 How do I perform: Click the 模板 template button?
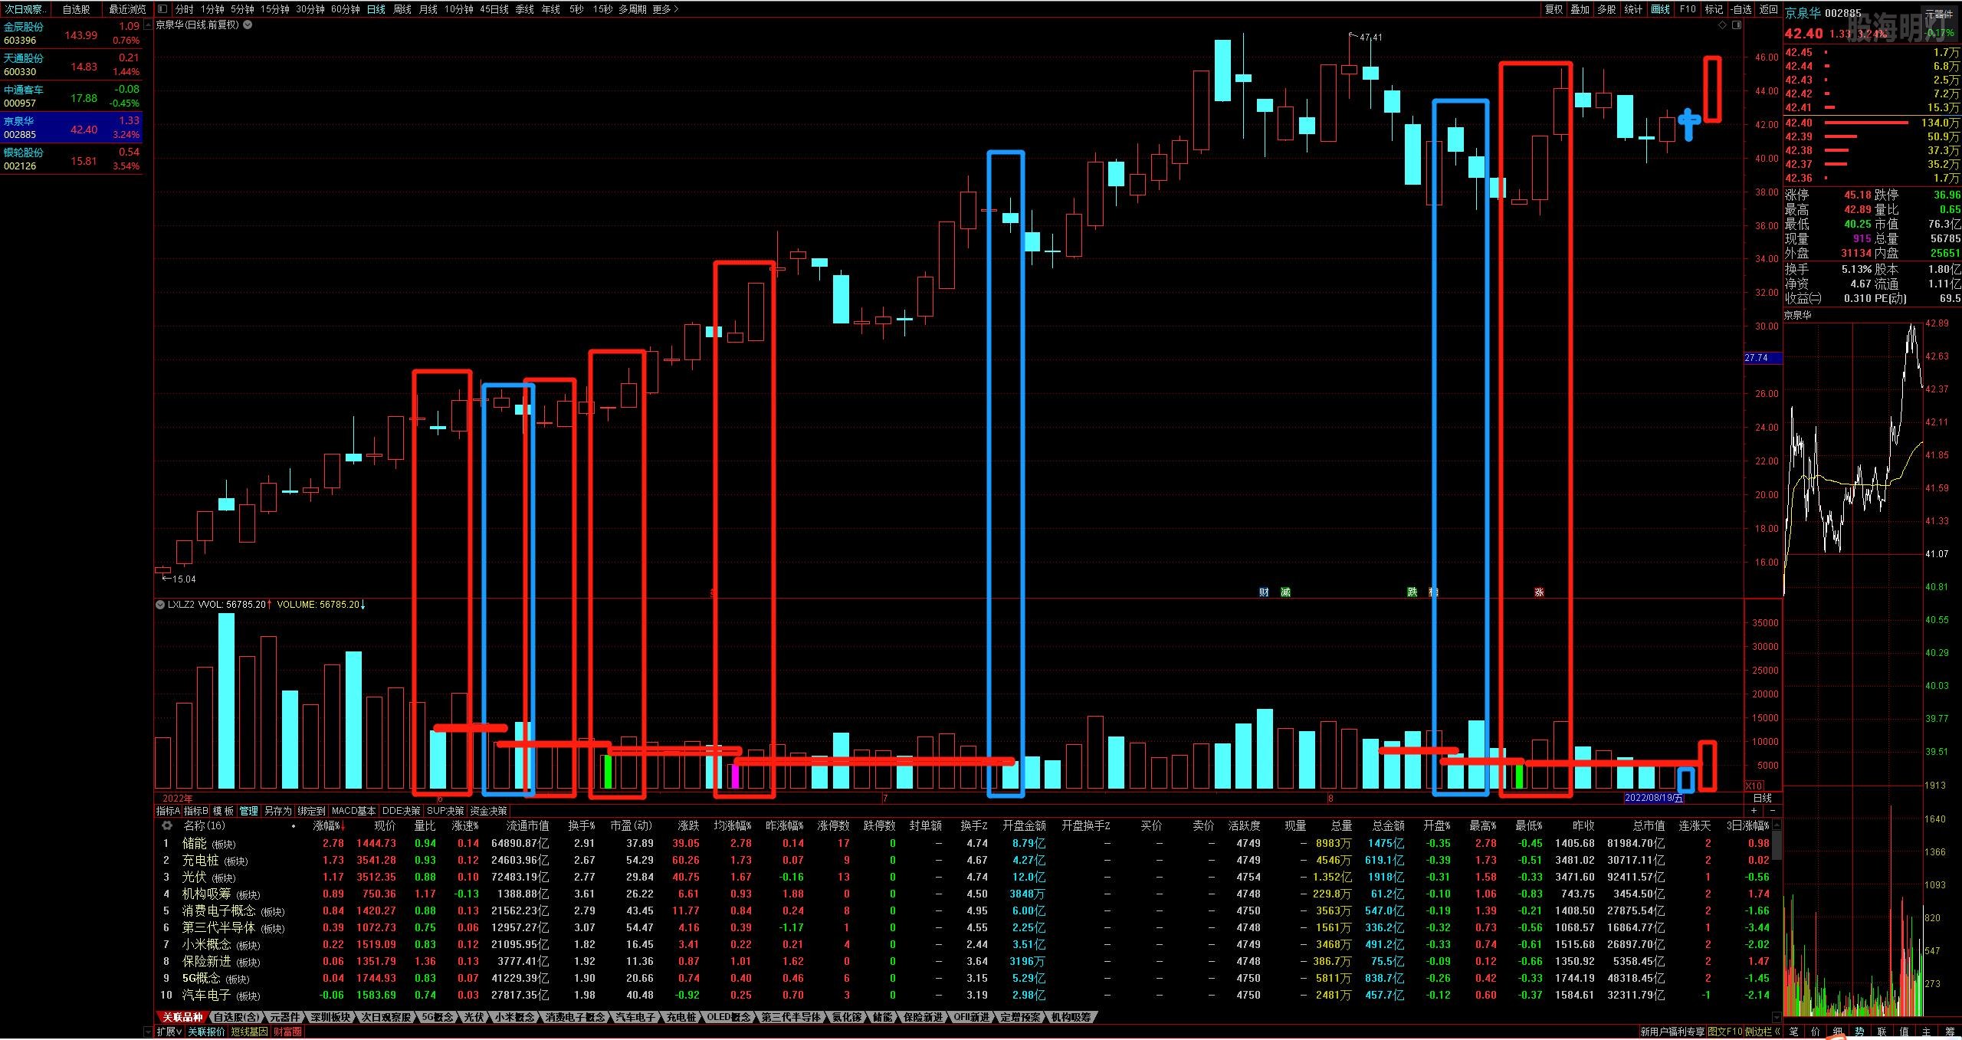coord(223,811)
